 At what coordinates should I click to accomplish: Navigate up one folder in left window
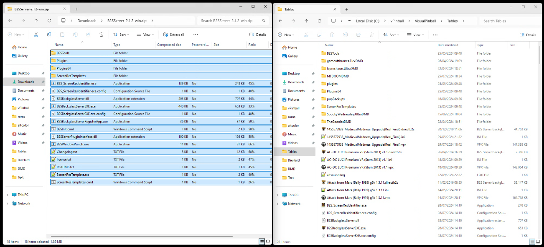(x=36, y=20)
